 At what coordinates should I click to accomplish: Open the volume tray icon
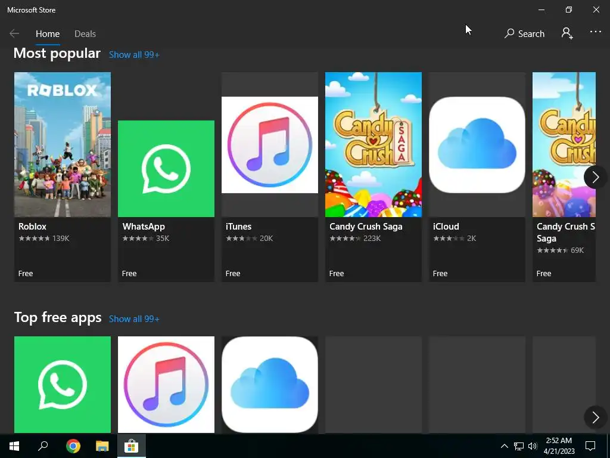point(533,446)
